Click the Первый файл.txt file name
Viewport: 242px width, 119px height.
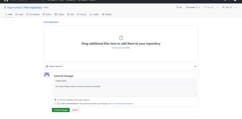pos(56,66)
